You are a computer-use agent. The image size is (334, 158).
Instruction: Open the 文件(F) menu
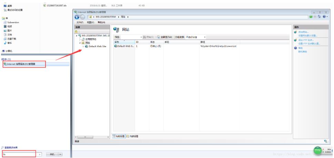pos(80,22)
